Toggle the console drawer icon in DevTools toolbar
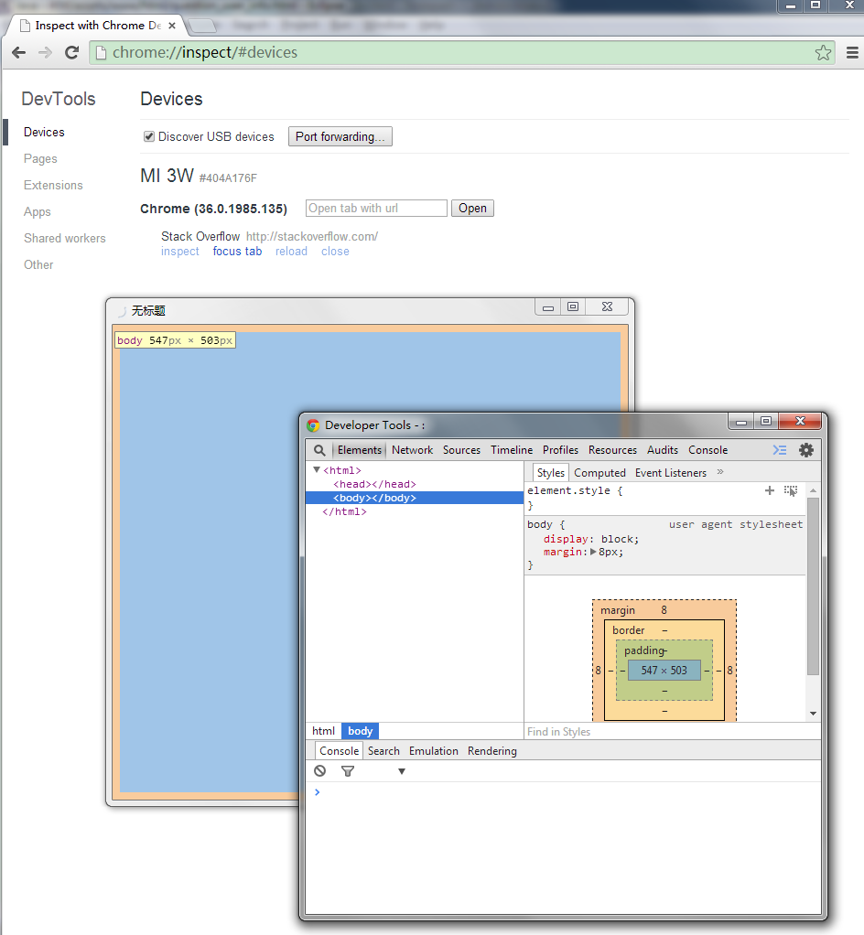The height and width of the screenshot is (935, 864). click(780, 450)
